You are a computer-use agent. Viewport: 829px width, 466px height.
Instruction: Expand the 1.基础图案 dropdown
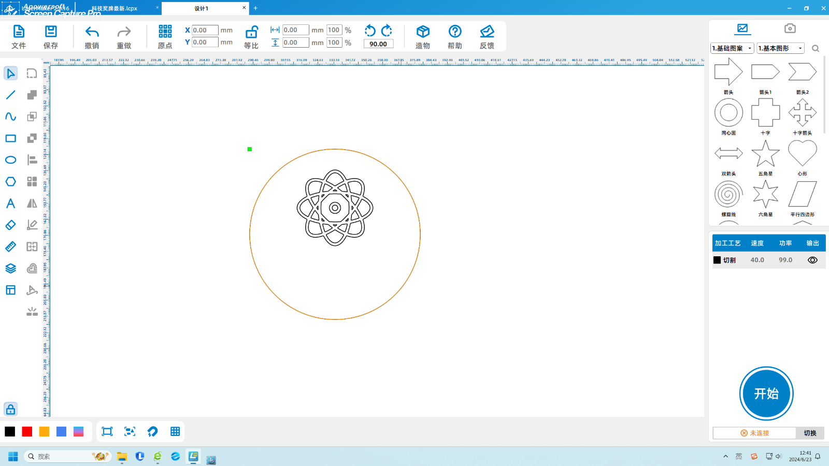click(x=732, y=48)
